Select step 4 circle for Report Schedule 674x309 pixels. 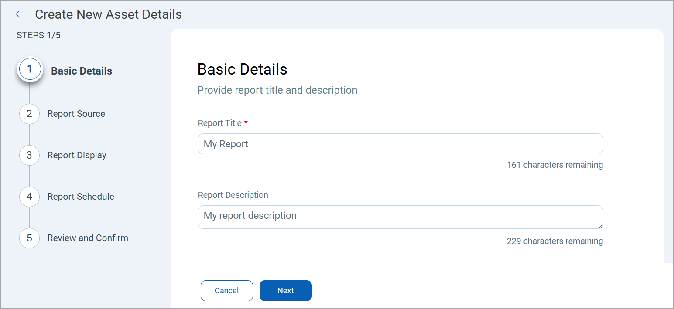pos(29,197)
